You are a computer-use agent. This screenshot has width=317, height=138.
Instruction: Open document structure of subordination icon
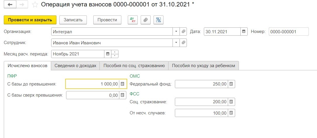158,20
